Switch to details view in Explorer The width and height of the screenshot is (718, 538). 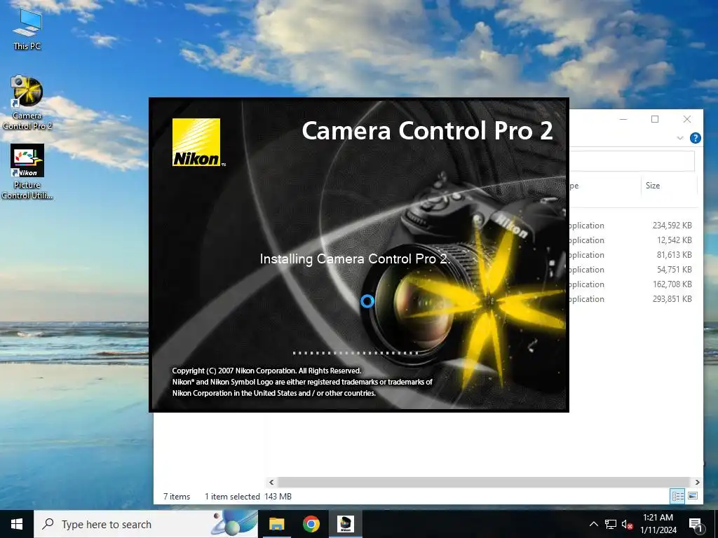(x=678, y=496)
